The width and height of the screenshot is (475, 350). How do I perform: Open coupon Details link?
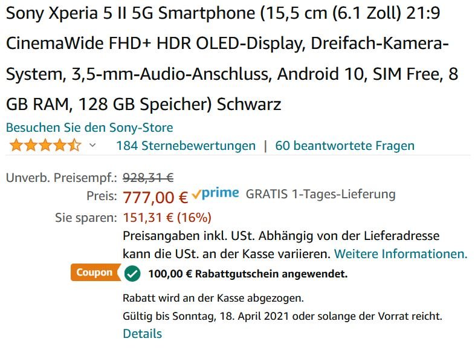143,334
